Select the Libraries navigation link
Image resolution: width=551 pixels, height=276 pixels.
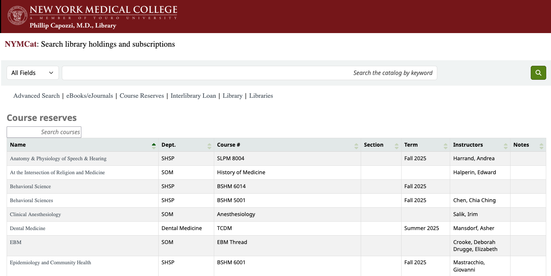261,96
